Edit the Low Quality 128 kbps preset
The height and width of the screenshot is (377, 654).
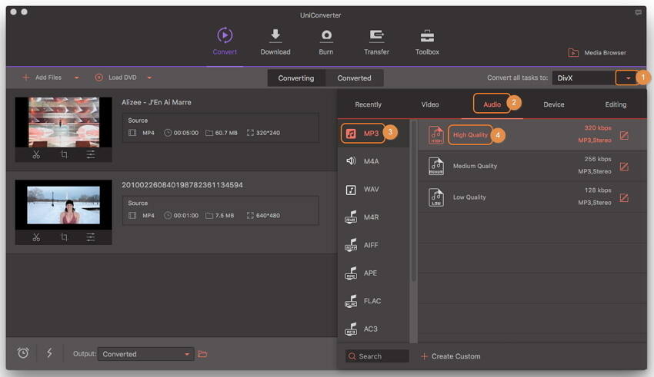(624, 197)
